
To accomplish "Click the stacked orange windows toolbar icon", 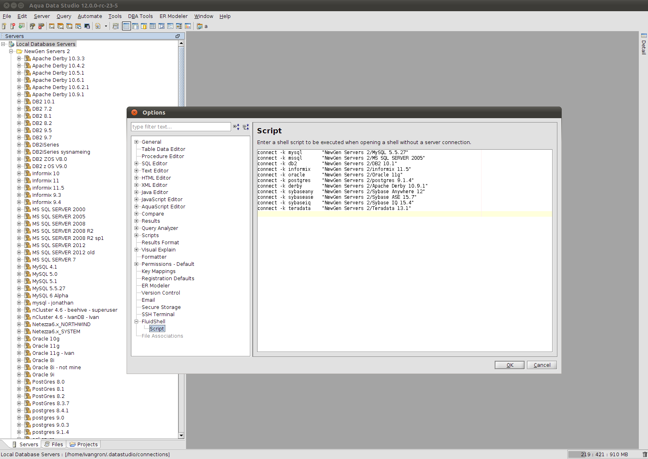I will click(x=78, y=26).
